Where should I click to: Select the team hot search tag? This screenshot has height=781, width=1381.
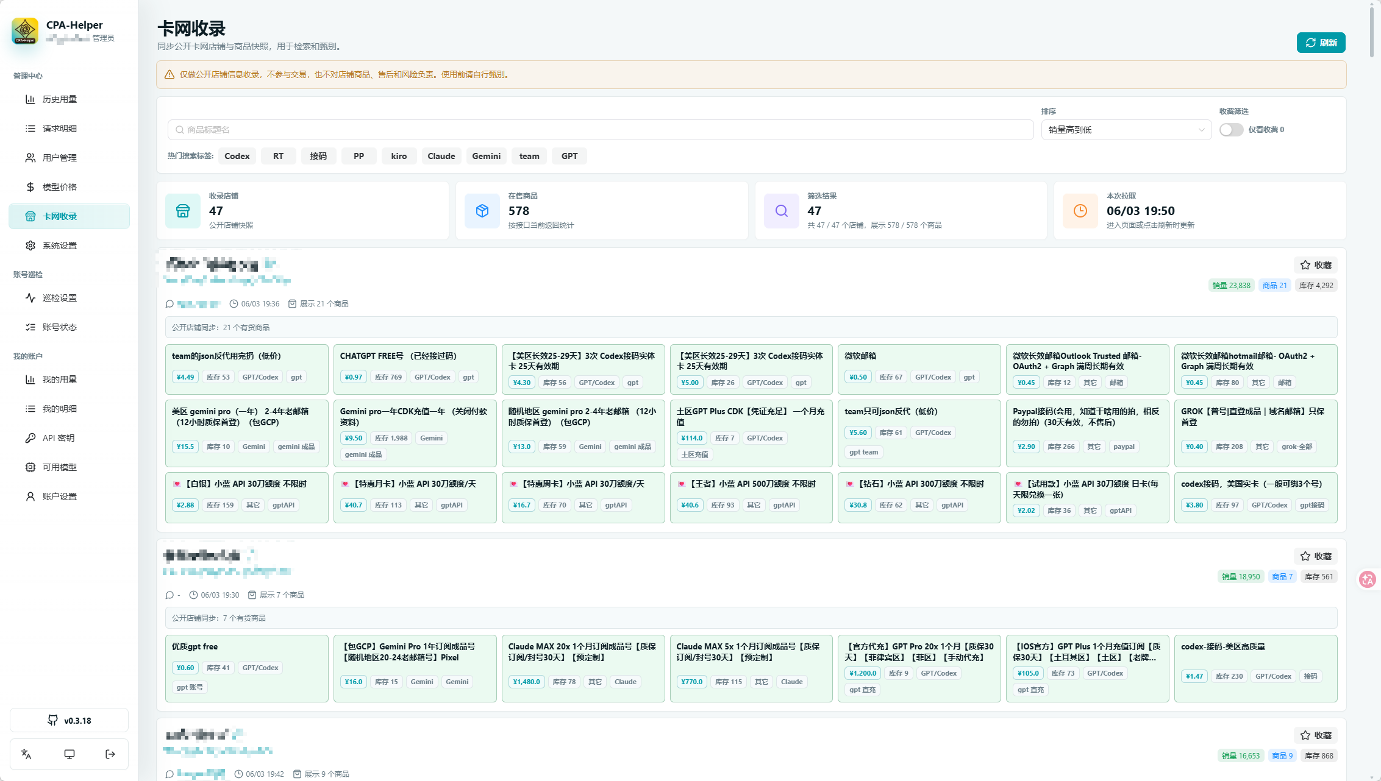pyautogui.click(x=529, y=156)
